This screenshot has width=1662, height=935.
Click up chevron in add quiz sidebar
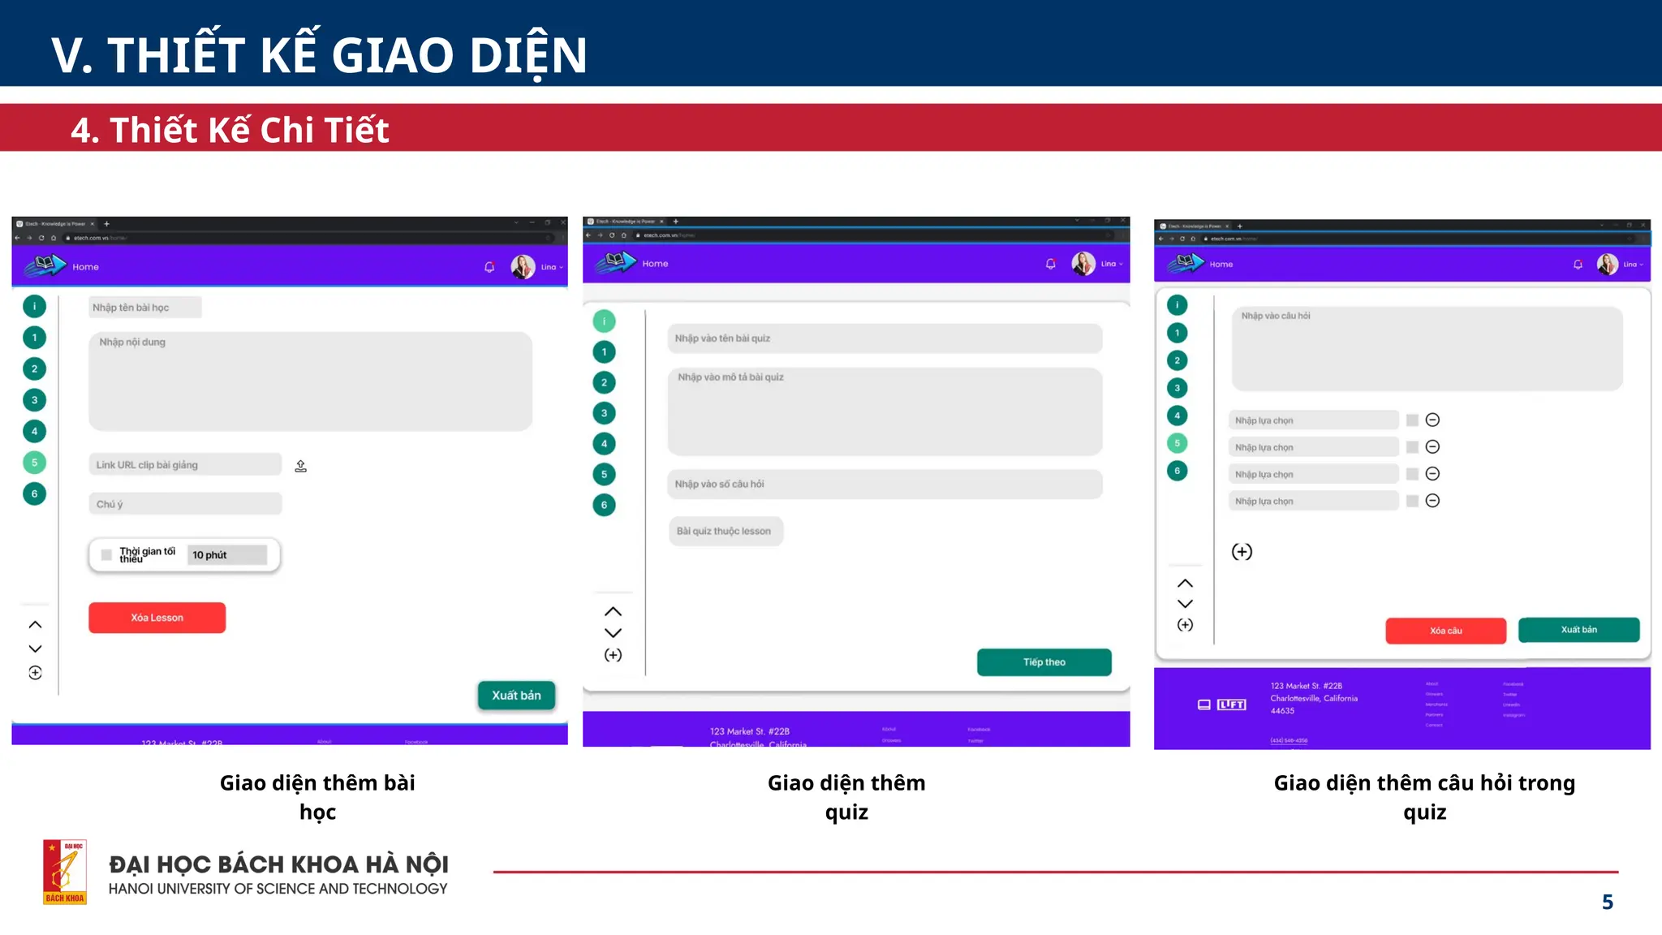coord(614,612)
